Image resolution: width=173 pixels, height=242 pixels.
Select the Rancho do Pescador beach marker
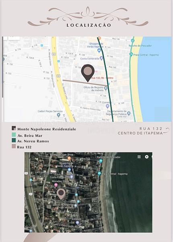click(132, 41)
